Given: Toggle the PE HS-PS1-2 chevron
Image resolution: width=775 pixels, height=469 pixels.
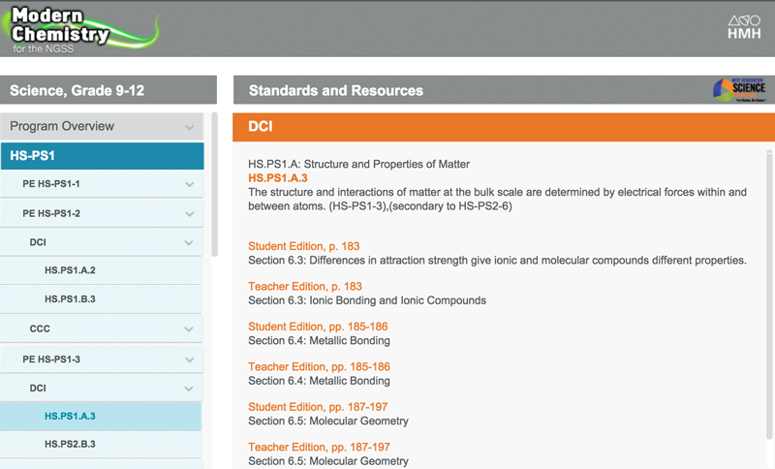Looking at the screenshot, I should click(190, 213).
